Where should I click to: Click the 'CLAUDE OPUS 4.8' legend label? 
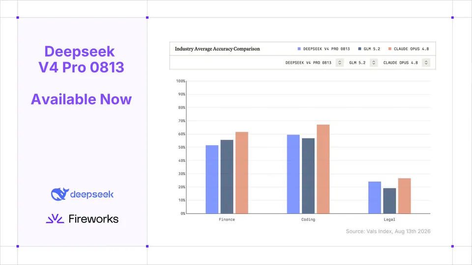click(x=411, y=49)
